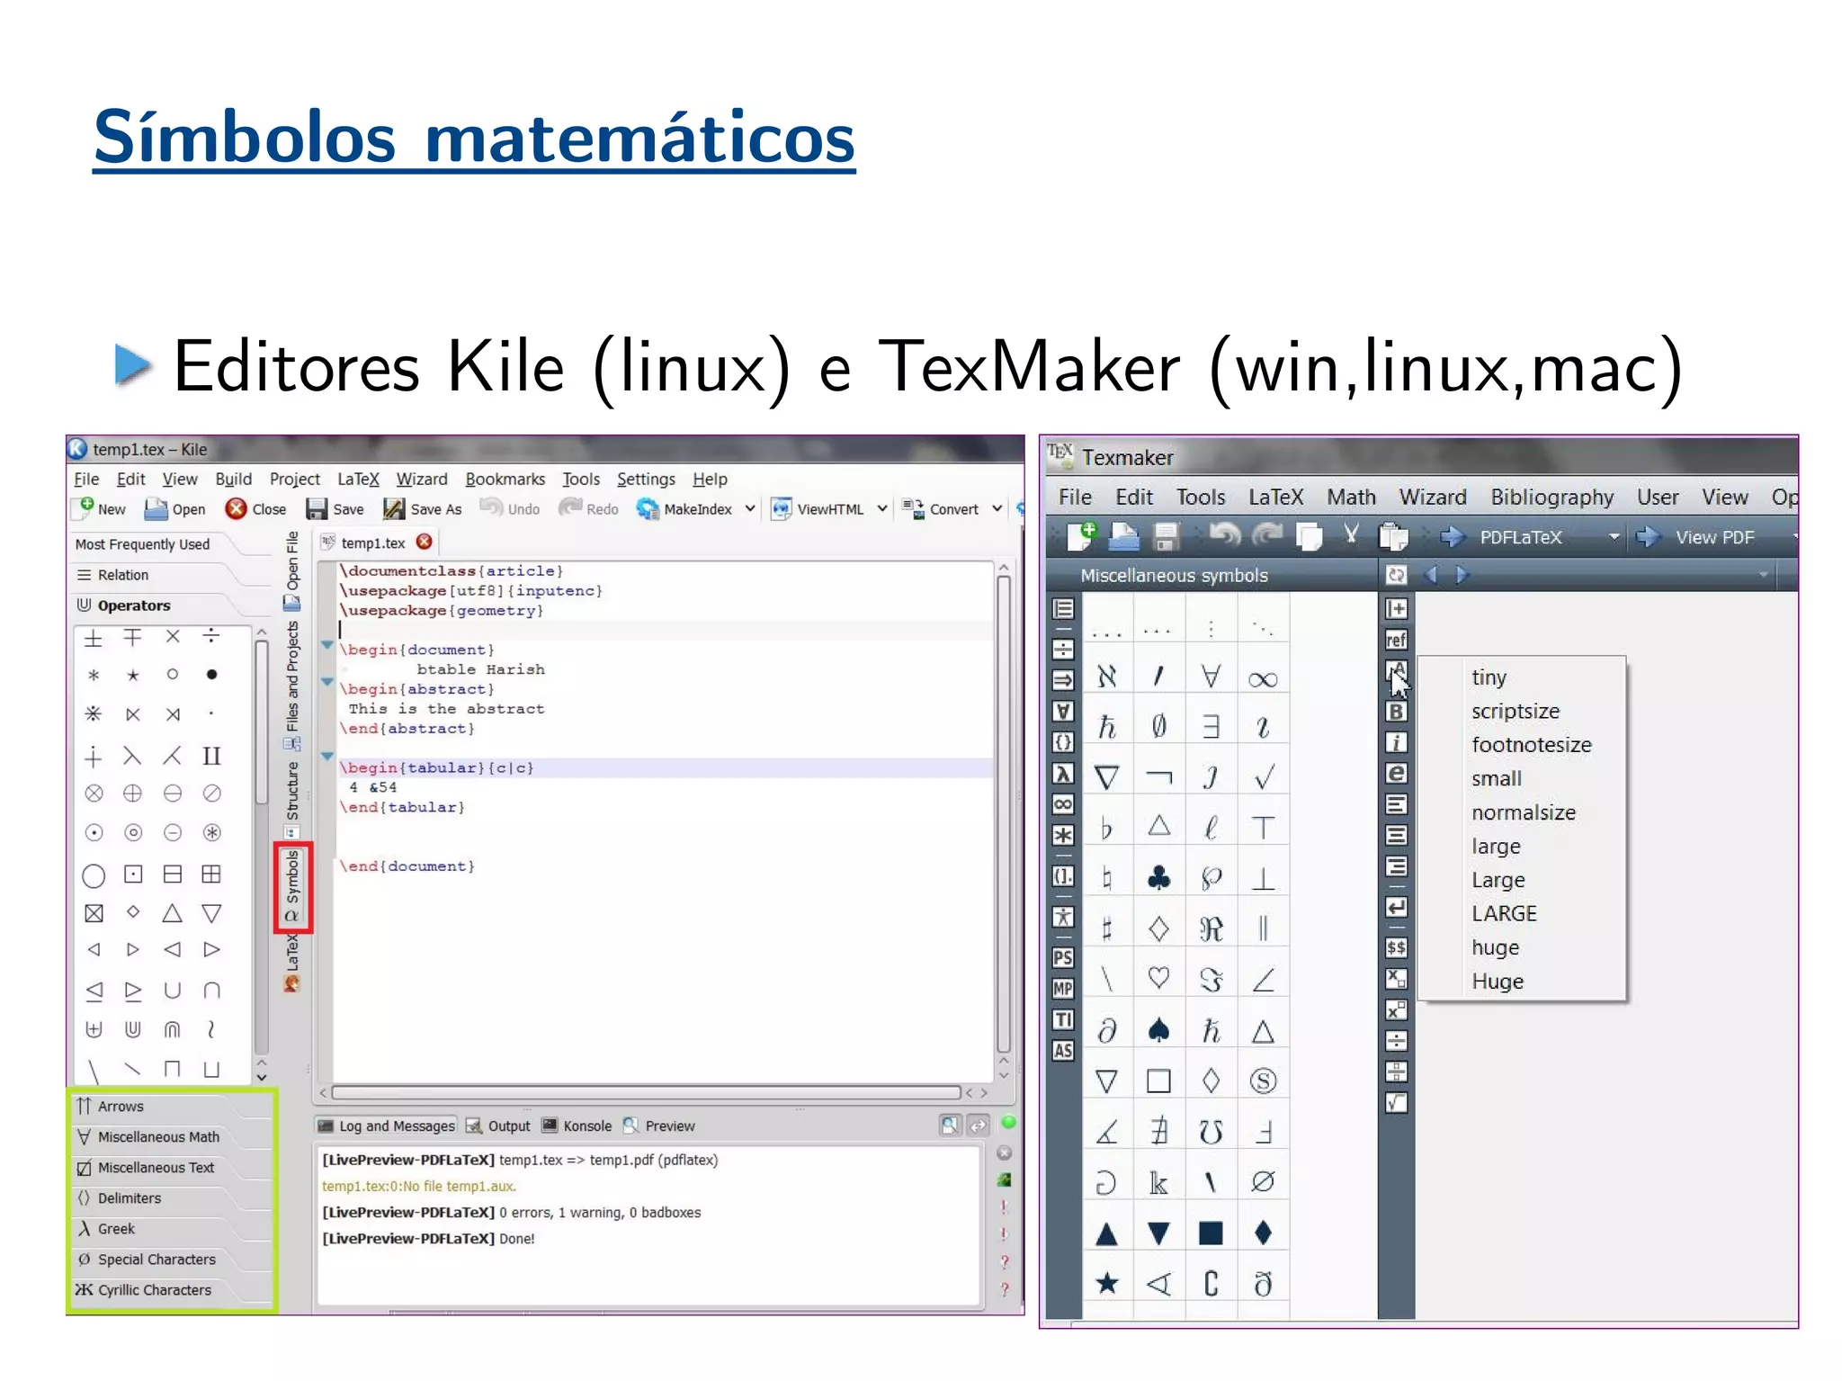Click the ViewHTML button in Kile

pyautogui.click(x=818, y=509)
